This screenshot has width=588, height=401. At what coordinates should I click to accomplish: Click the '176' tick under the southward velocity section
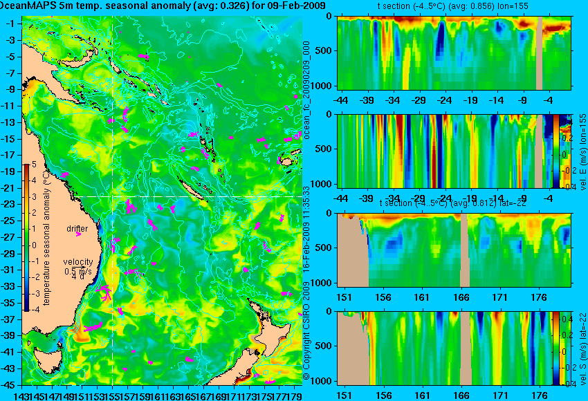point(540,395)
